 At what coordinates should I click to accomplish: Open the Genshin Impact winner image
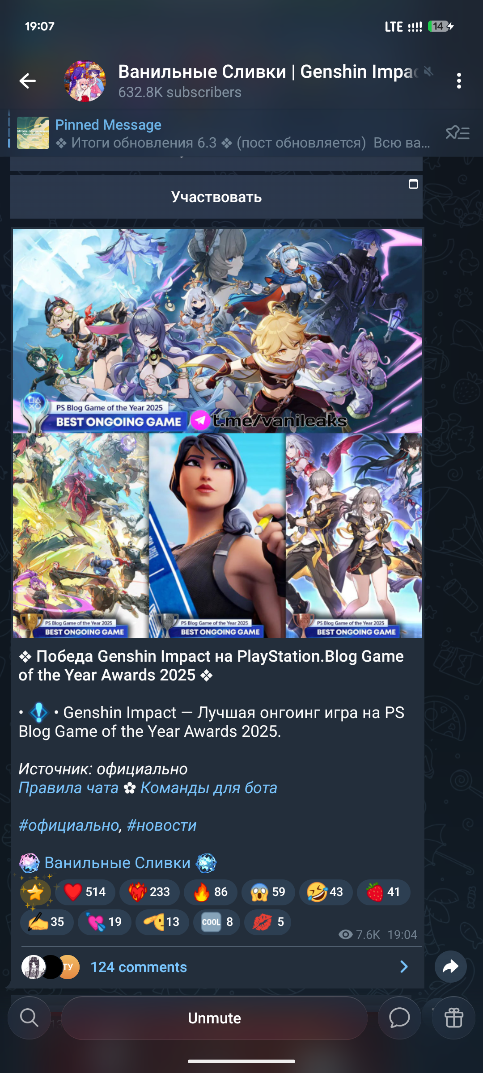[x=217, y=330]
